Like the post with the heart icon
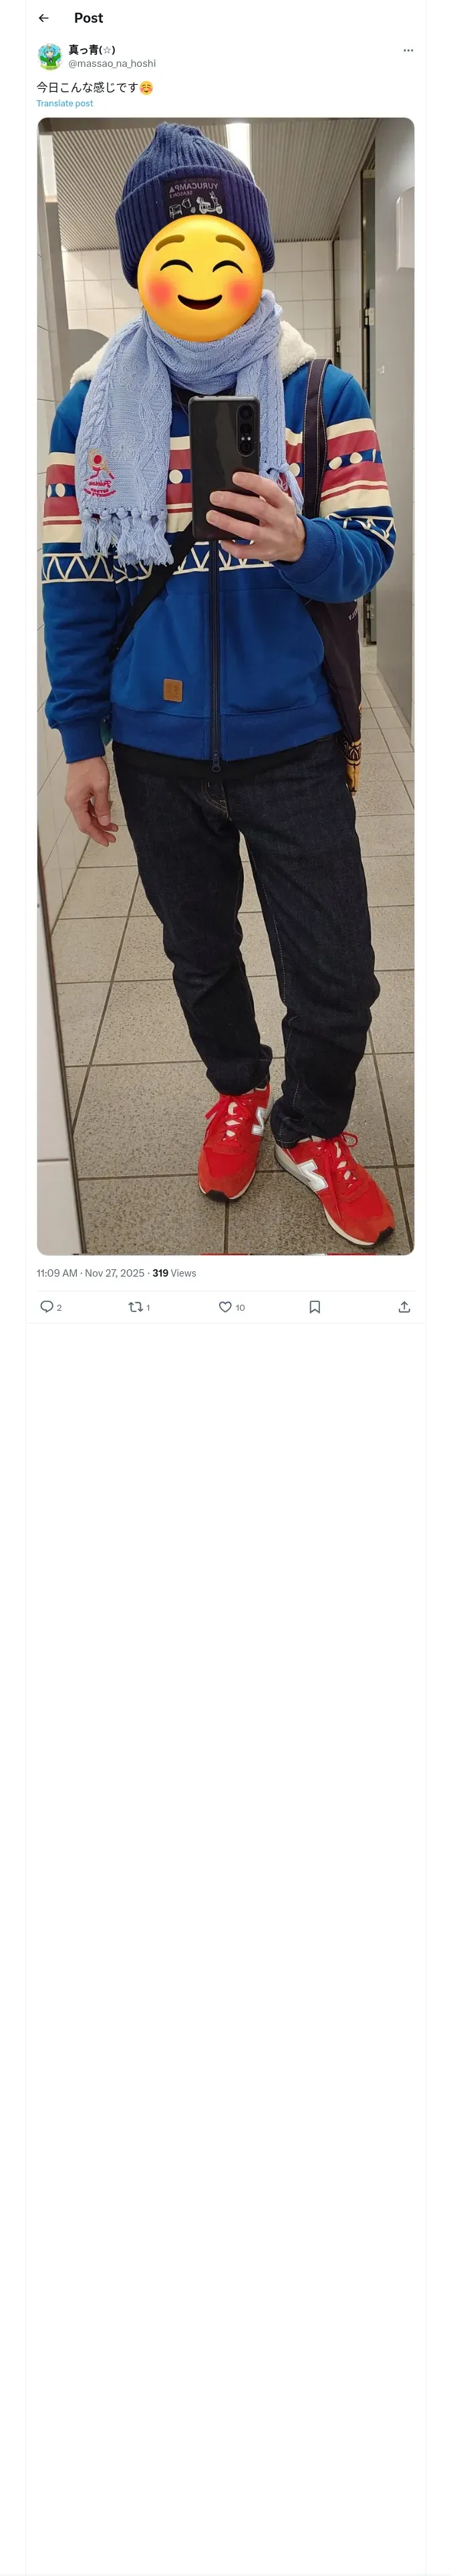The height and width of the screenshot is (2576, 451). click(225, 1306)
